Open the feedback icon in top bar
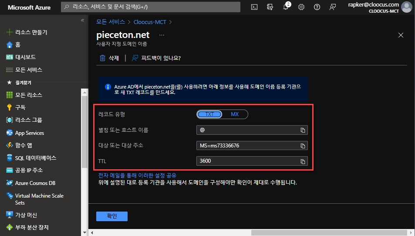The image size is (415, 236). tap(333, 7)
